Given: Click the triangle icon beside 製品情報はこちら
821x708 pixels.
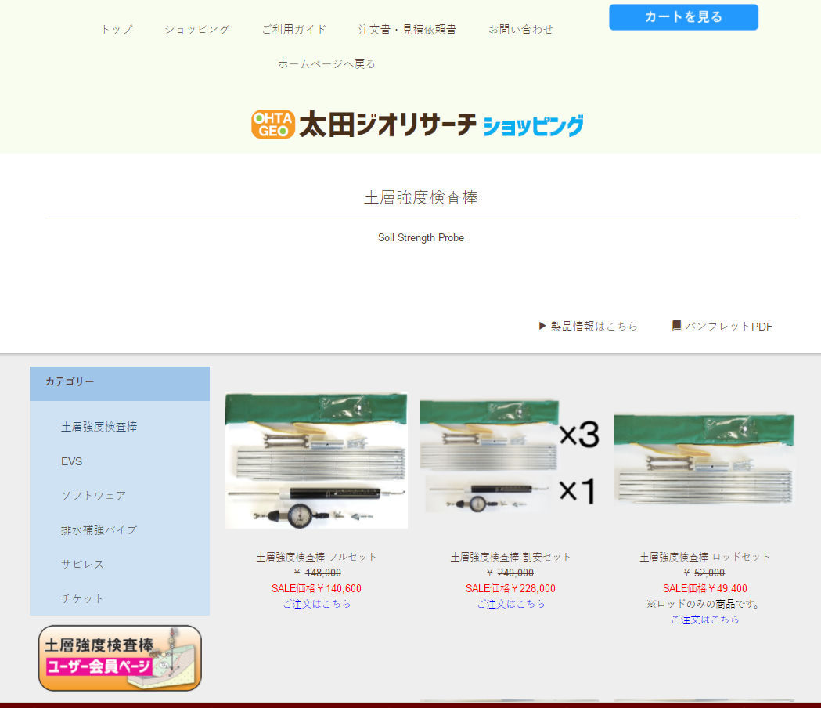Looking at the screenshot, I should click(x=542, y=326).
